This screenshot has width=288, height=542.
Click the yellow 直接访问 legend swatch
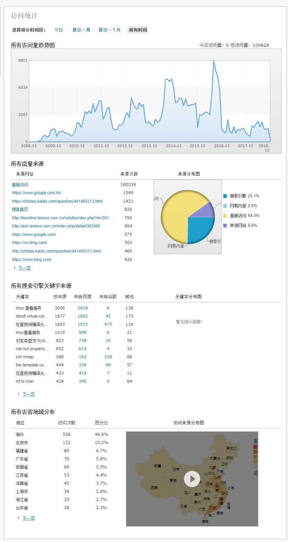(x=225, y=216)
